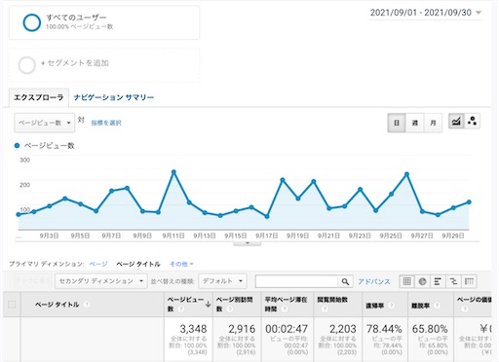499x362 pixels.
Task: Open the ページビュー数 metric dropdown
Action: tap(45, 123)
